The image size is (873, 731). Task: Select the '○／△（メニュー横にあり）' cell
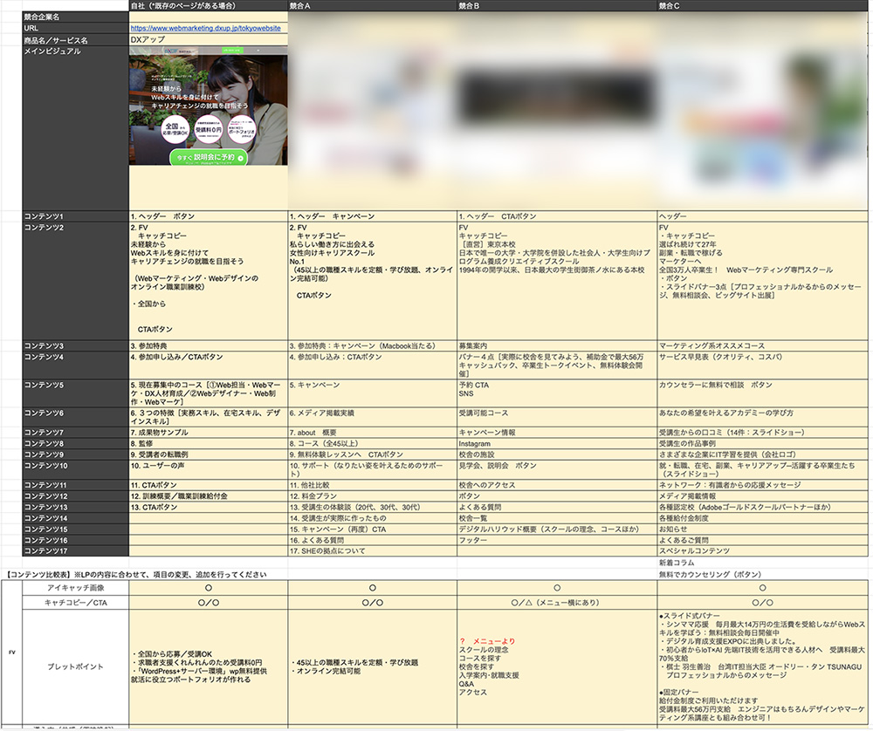tap(557, 603)
